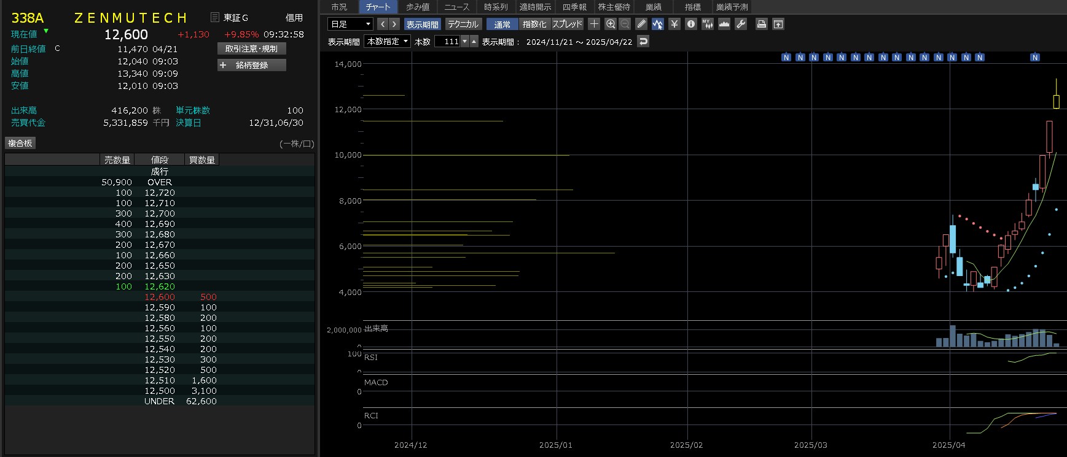Open the MY chart settings icon
The image size is (1067, 457).
click(708, 24)
